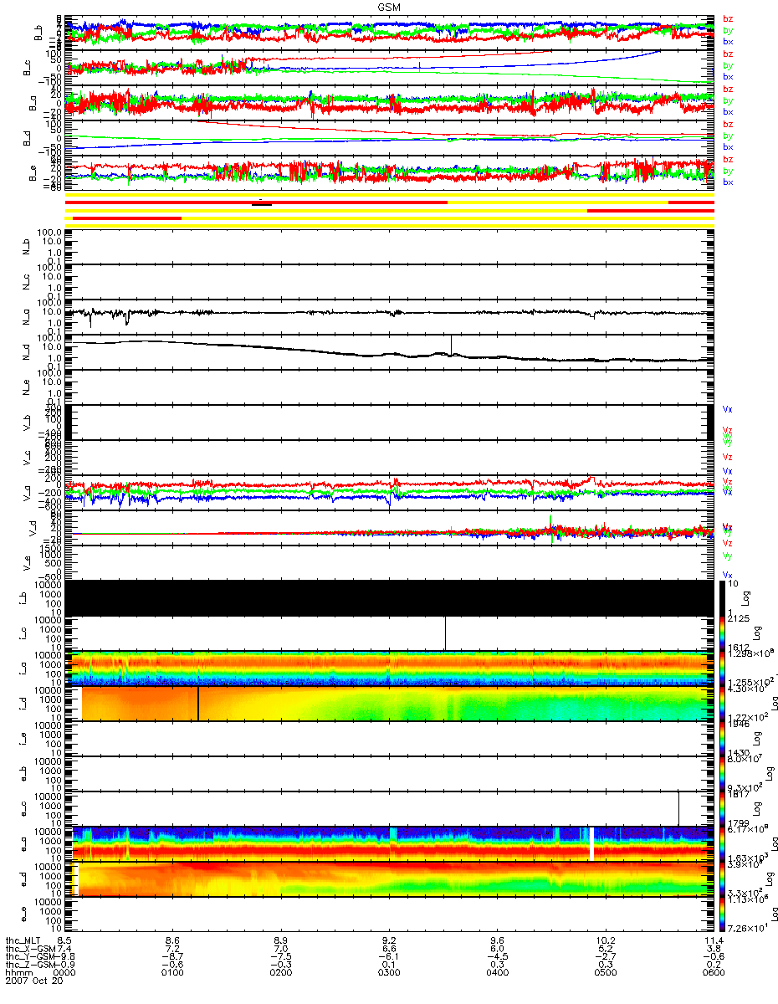Click the e_d electron energy spectrogram
Screen dimensions: 778x1004
pos(389,878)
